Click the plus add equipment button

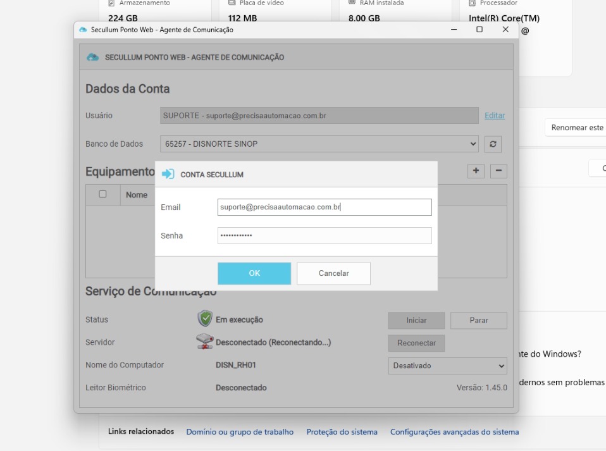pyautogui.click(x=474, y=171)
